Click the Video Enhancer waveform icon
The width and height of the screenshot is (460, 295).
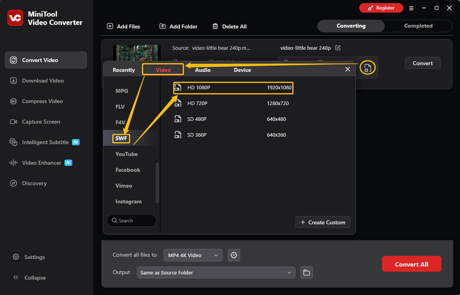13,163
